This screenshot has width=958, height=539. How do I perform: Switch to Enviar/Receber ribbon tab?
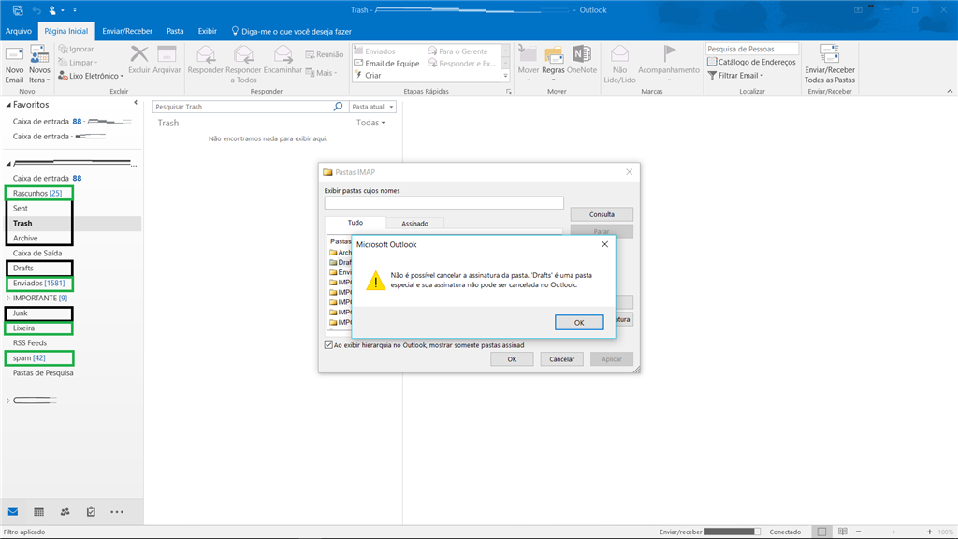pyautogui.click(x=127, y=31)
